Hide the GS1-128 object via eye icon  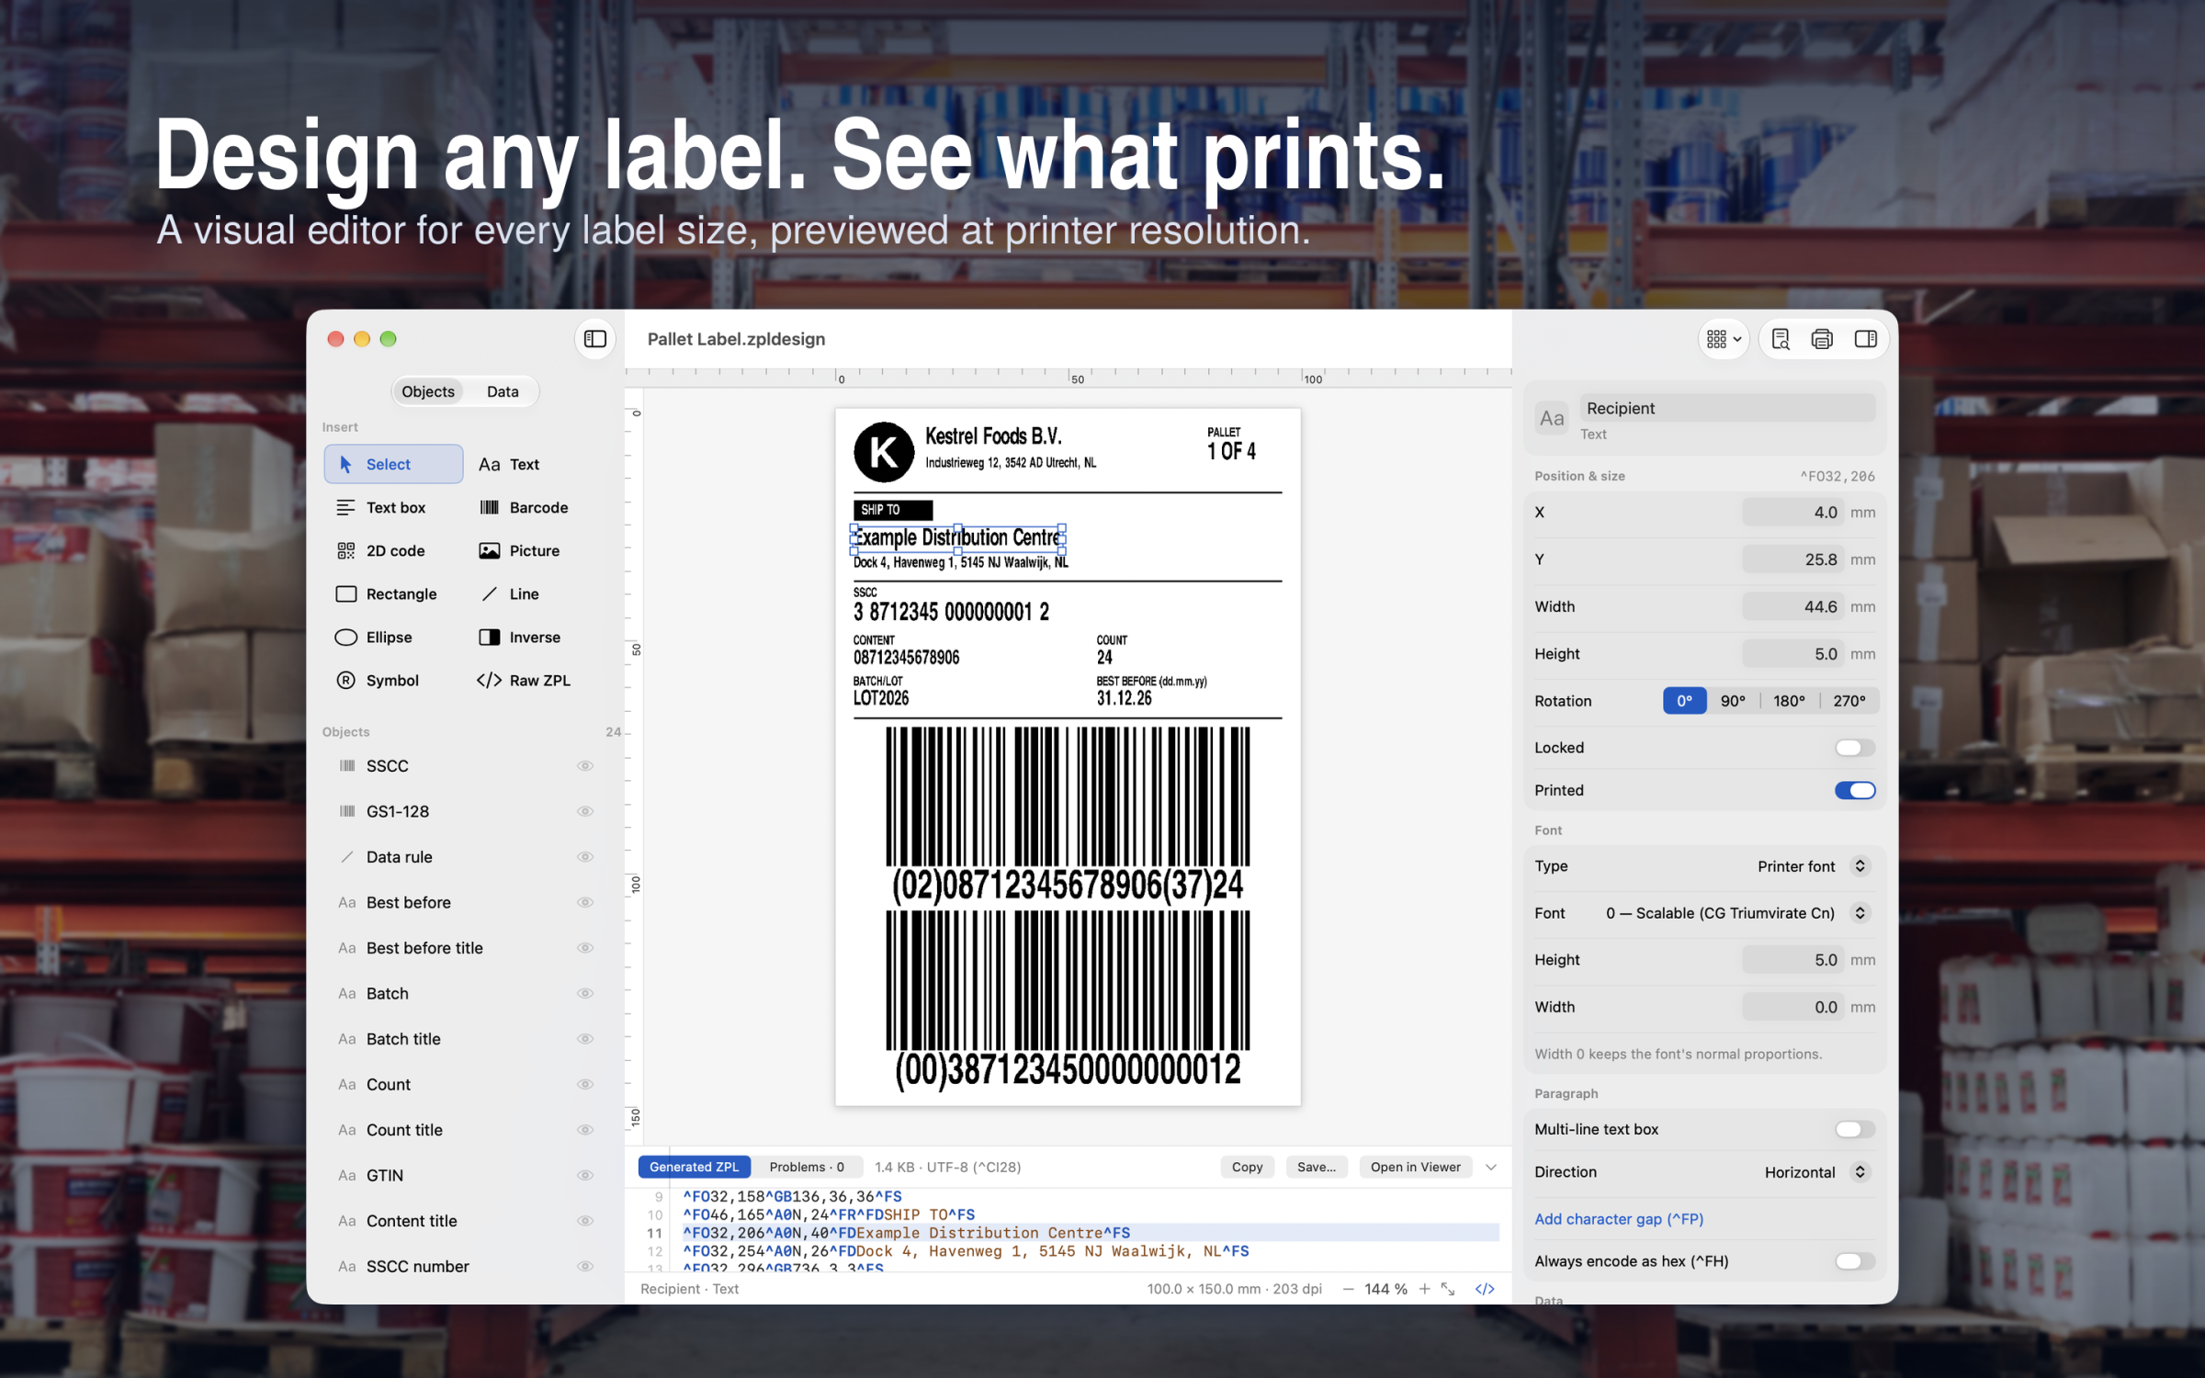point(585,811)
